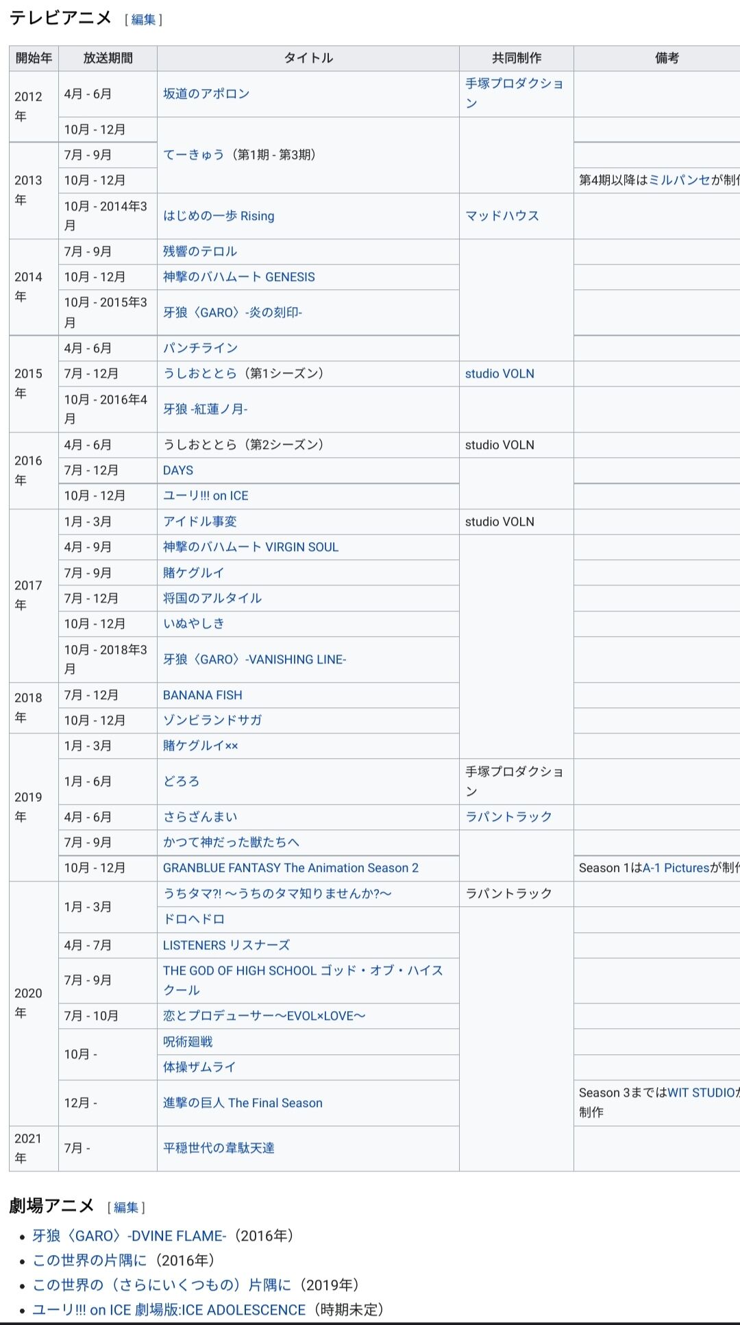Image resolution: width=740 pixels, height=1325 pixels.
Task: Open the 編集 link next to 劇場アニメ
Action: click(126, 1207)
